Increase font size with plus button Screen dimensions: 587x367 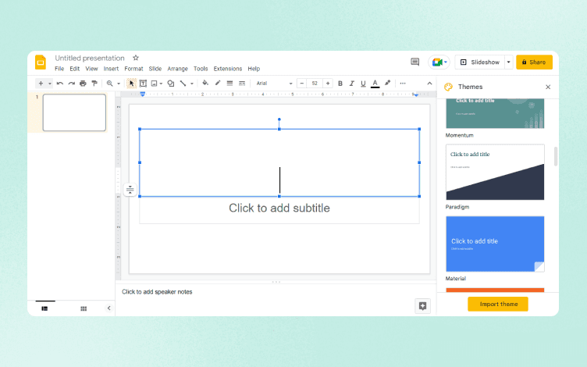pyautogui.click(x=328, y=83)
